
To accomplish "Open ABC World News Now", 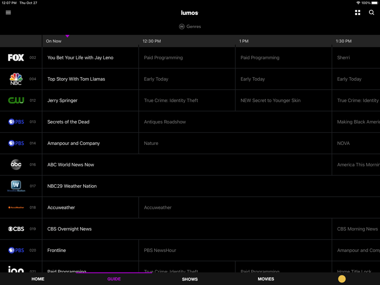I will click(187, 165).
